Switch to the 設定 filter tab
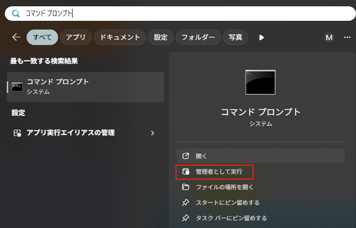The width and height of the screenshot is (356, 228). pos(161,37)
